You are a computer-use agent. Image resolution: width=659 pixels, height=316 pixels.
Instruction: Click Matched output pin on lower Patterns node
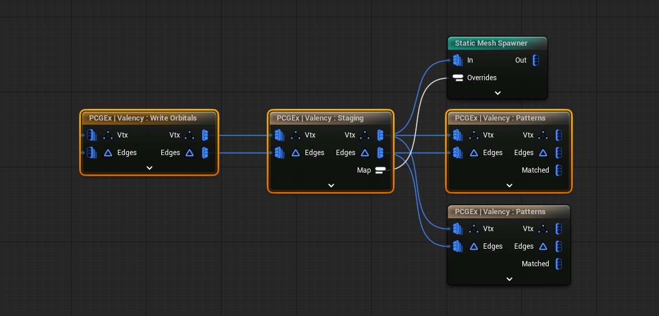(559, 264)
